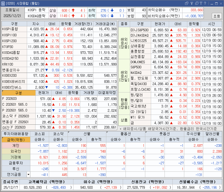Click the 변동성 F 202601 row

[x=59, y=122]
